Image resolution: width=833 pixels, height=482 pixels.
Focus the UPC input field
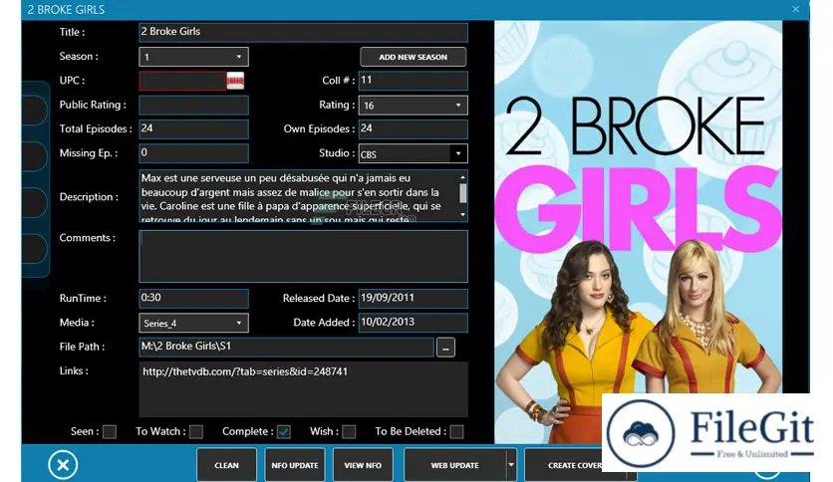coord(182,81)
